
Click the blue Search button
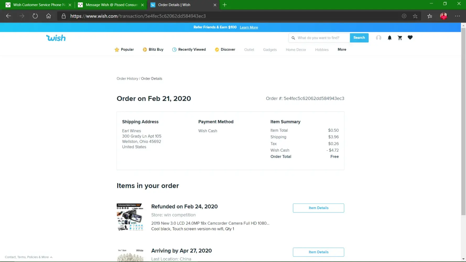[x=359, y=38]
